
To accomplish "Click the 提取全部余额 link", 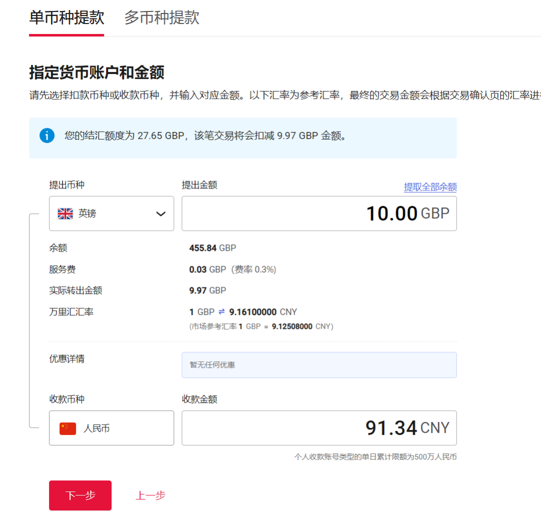I will [x=430, y=187].
